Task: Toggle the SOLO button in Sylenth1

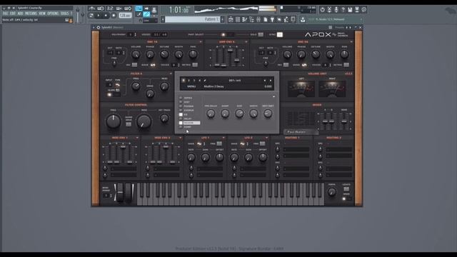Action: click(x=261, y=35)
